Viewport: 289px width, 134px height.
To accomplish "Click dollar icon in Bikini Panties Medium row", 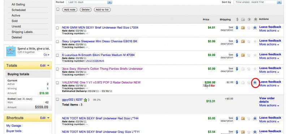I will [237, 55].
